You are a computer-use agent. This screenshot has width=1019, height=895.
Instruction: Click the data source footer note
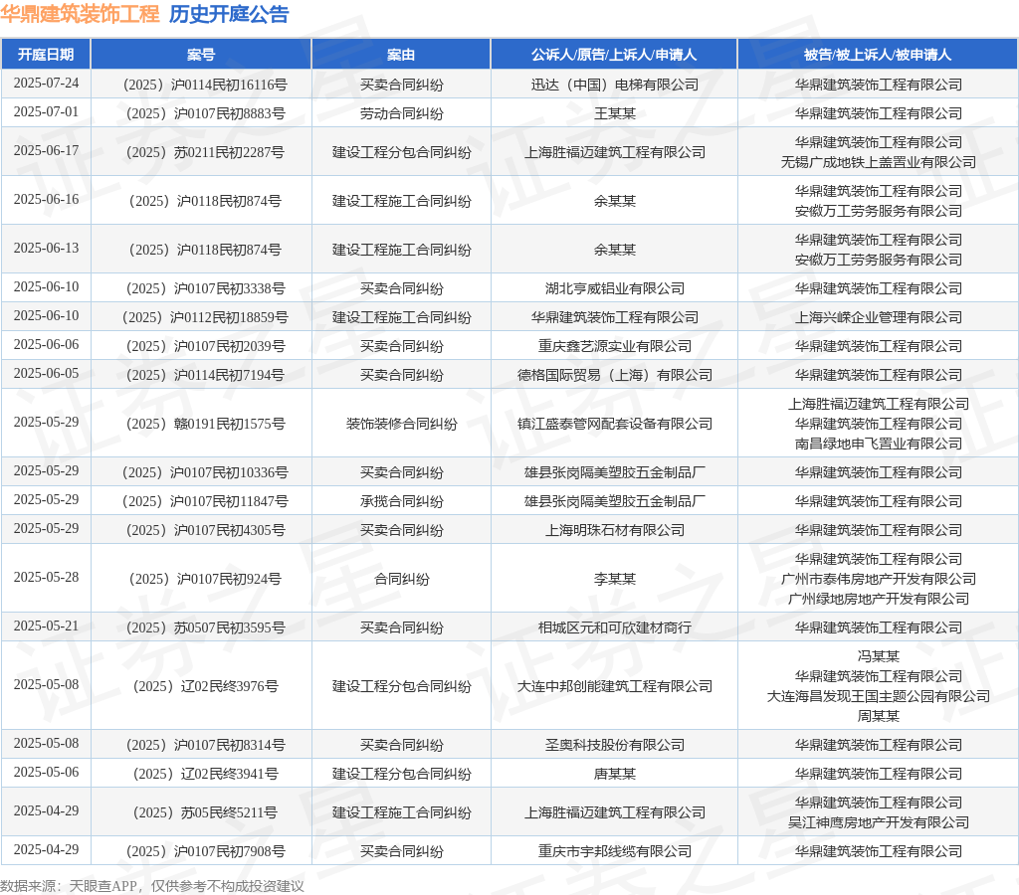click(151, 886)
